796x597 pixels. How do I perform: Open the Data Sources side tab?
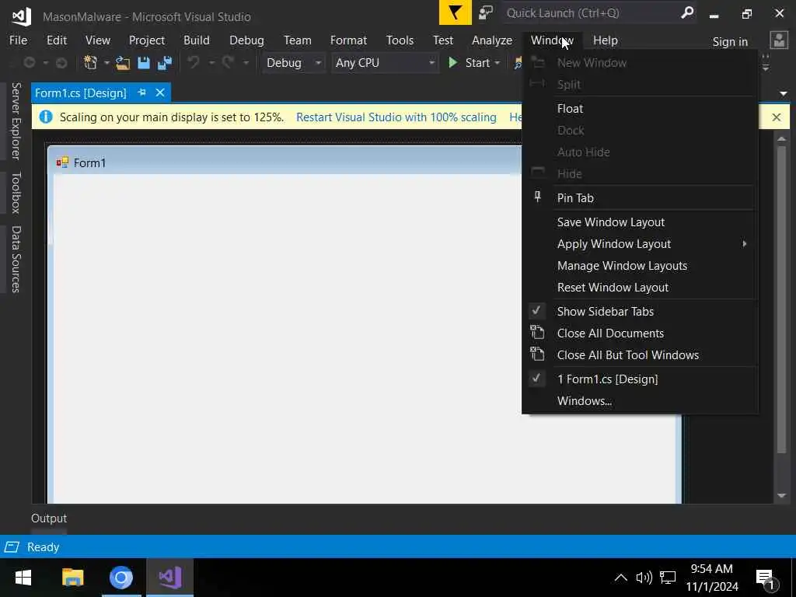click(x=16, y=260)
